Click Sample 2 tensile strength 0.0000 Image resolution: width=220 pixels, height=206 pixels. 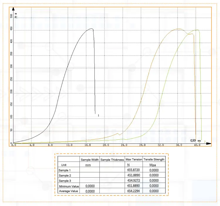pyautogui.click(x=154, y=175)
